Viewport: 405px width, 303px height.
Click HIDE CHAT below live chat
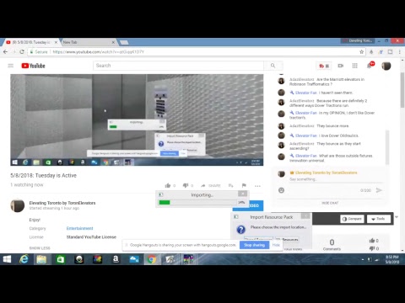pos(330,203)
